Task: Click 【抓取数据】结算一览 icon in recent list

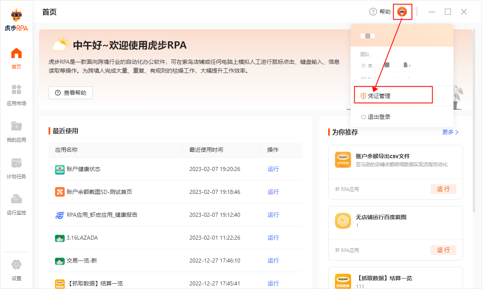Action: click(59, 283)
